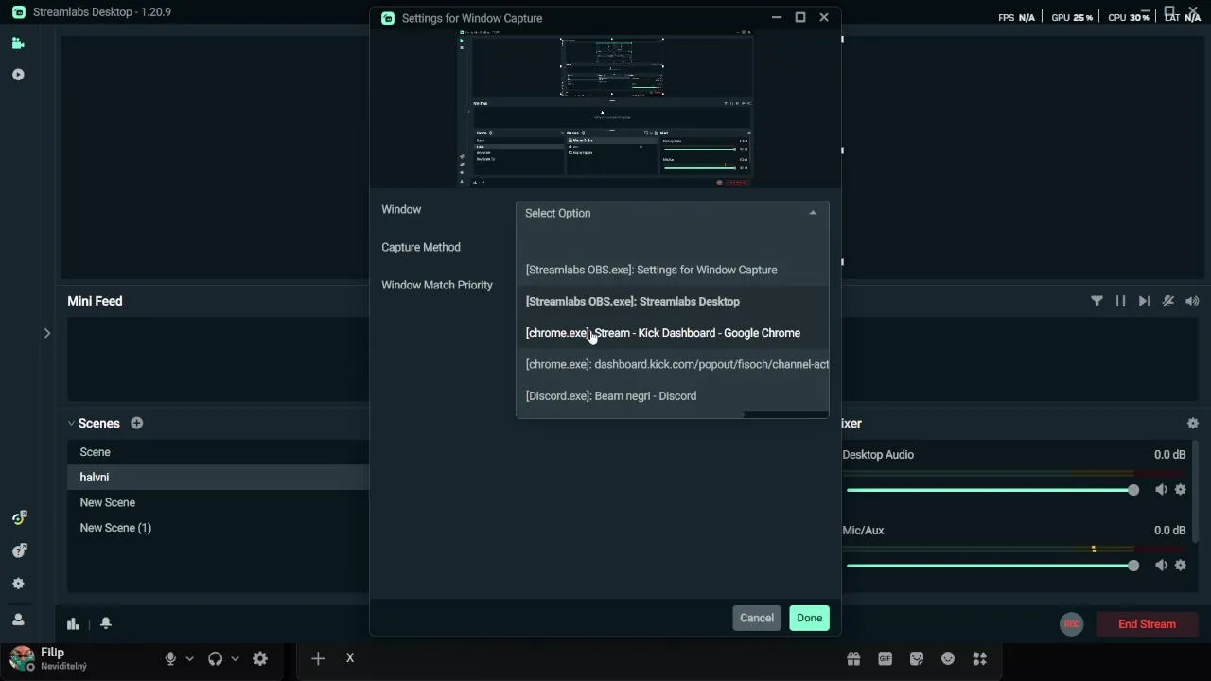Open the performance stats bar chart icon
The image size is (1211, 681).
coord(73,623)
